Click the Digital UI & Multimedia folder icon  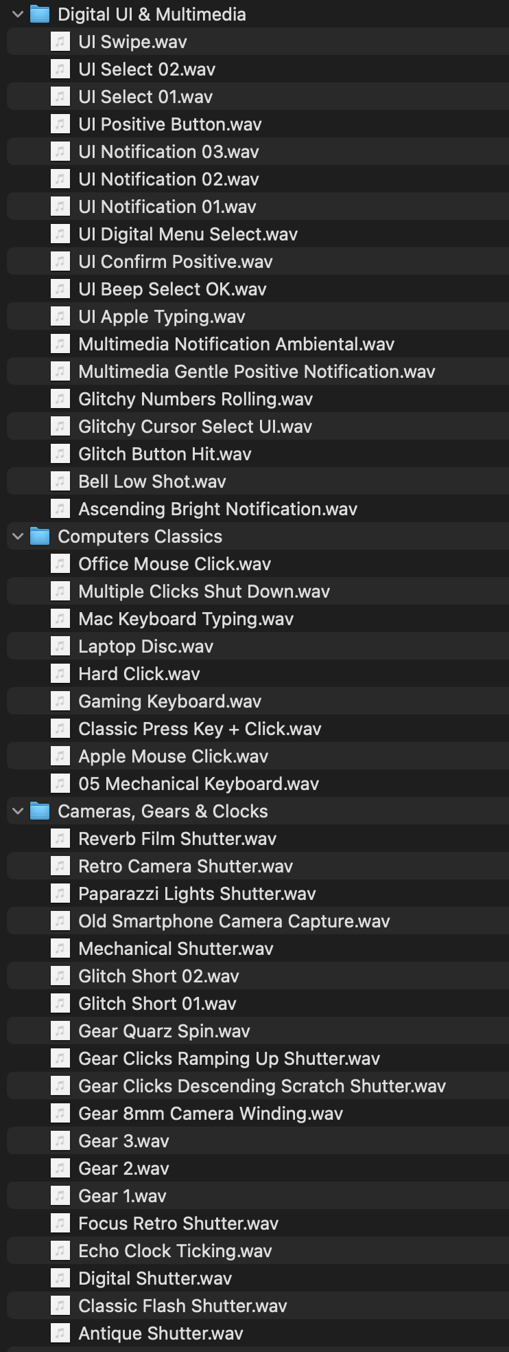click(40, 14)
